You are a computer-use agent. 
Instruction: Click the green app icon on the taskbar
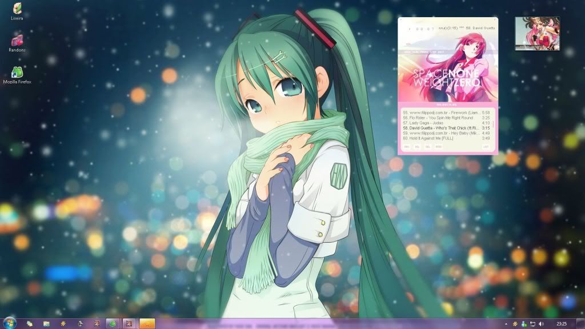[113, 323]
